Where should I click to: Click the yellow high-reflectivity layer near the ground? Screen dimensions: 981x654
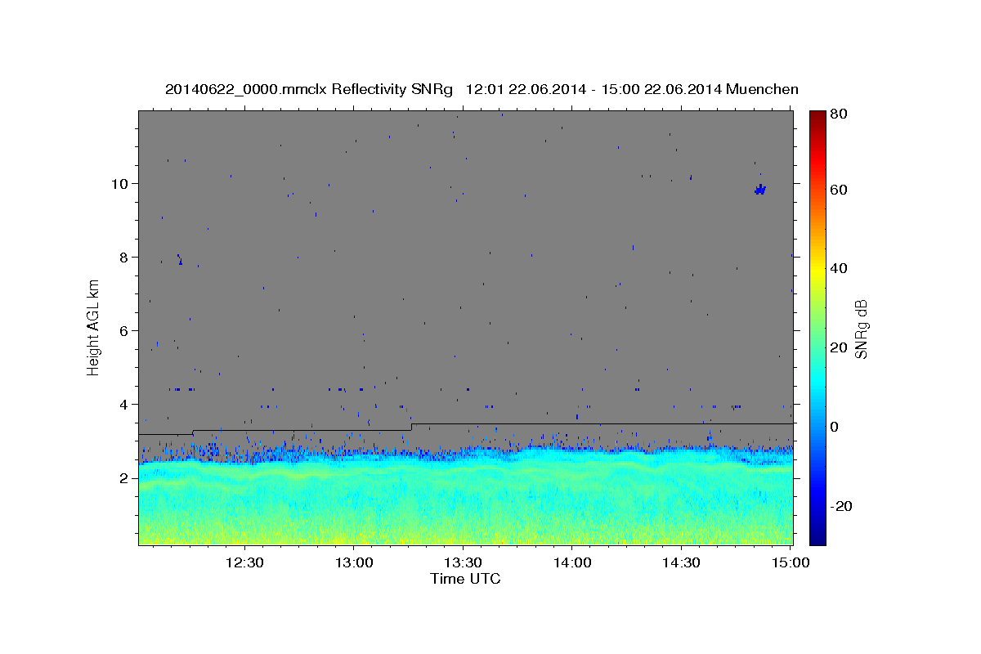(465, 533)
